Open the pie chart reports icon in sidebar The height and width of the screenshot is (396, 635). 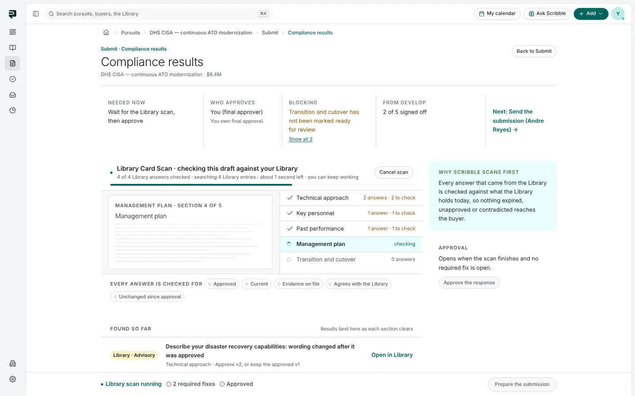[12, 110]
